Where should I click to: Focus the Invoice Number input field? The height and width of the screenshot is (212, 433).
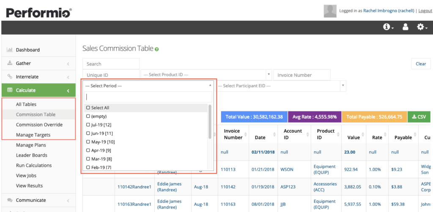tap(302, 75)
